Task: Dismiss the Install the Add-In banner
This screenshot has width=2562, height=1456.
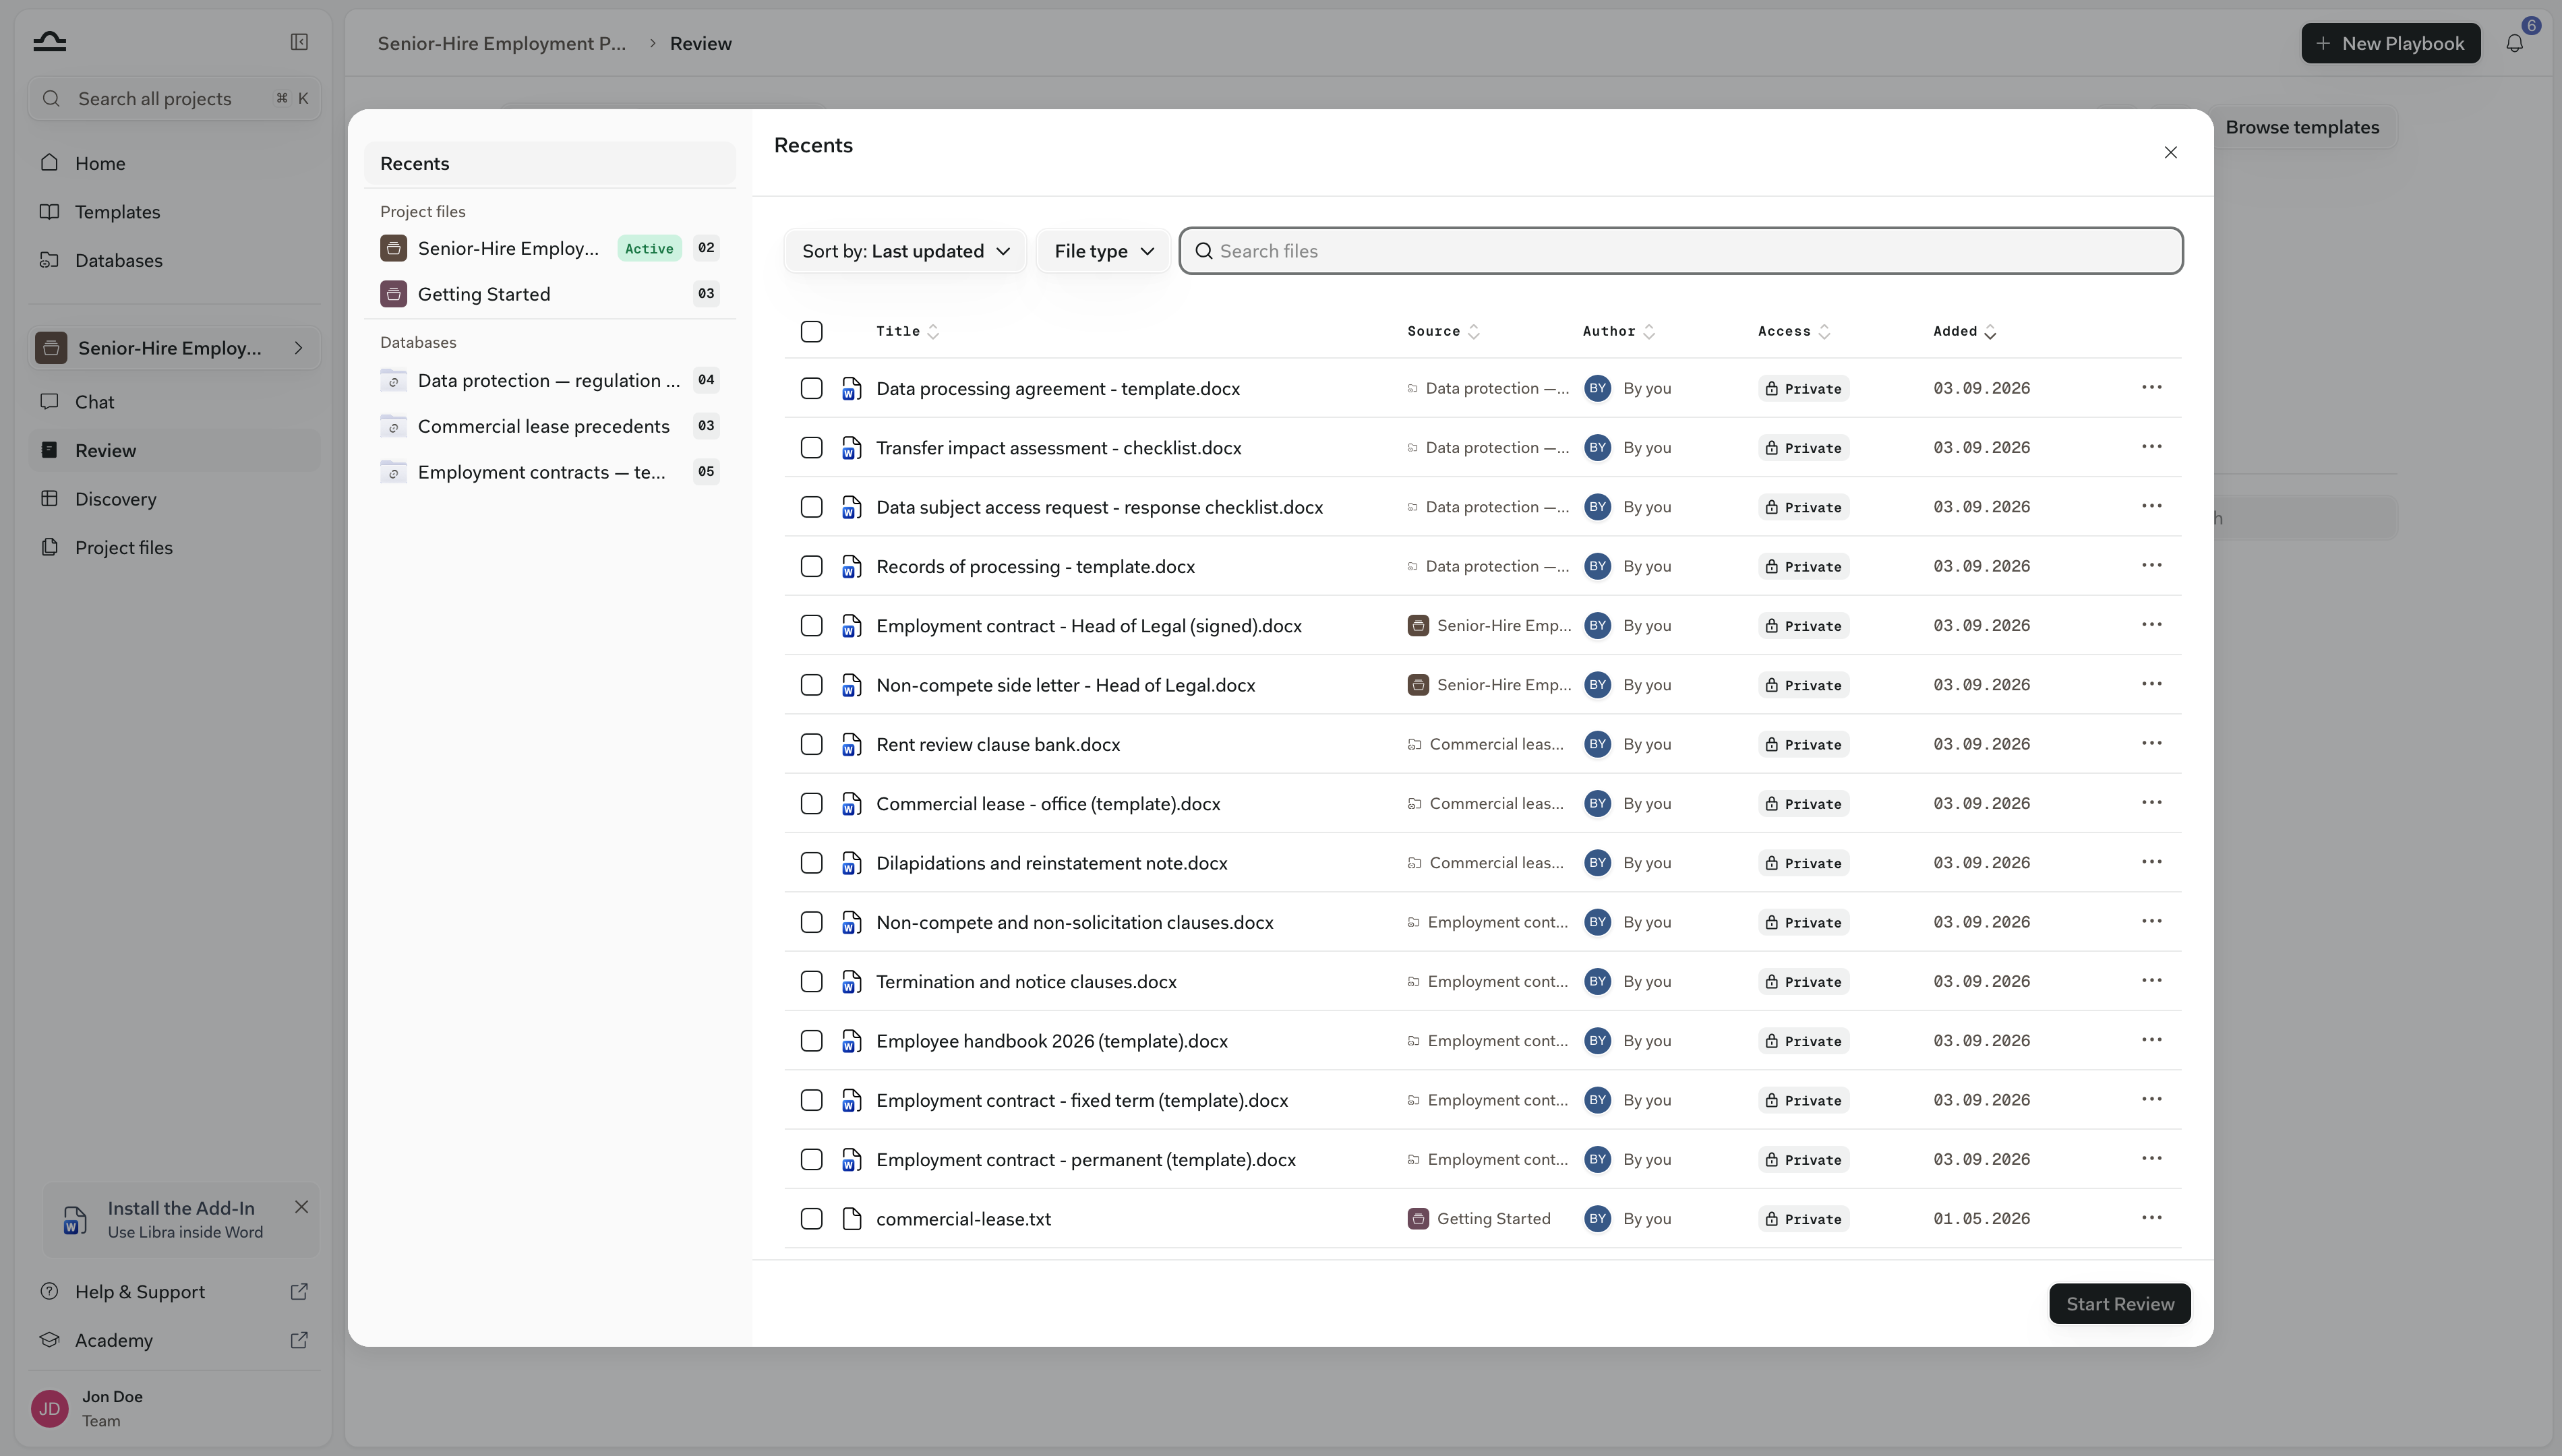Action: [x=301, y=1207]
